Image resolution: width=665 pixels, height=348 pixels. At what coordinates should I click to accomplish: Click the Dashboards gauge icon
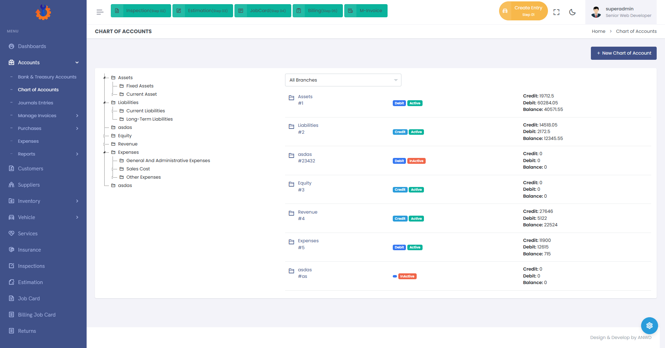11,46
